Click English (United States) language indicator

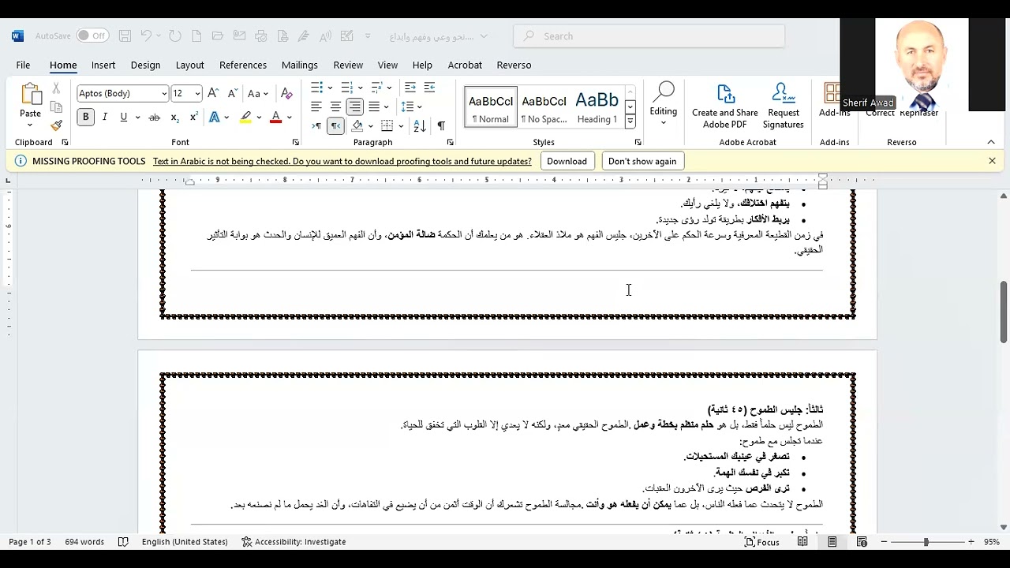(x=185, y=542)
